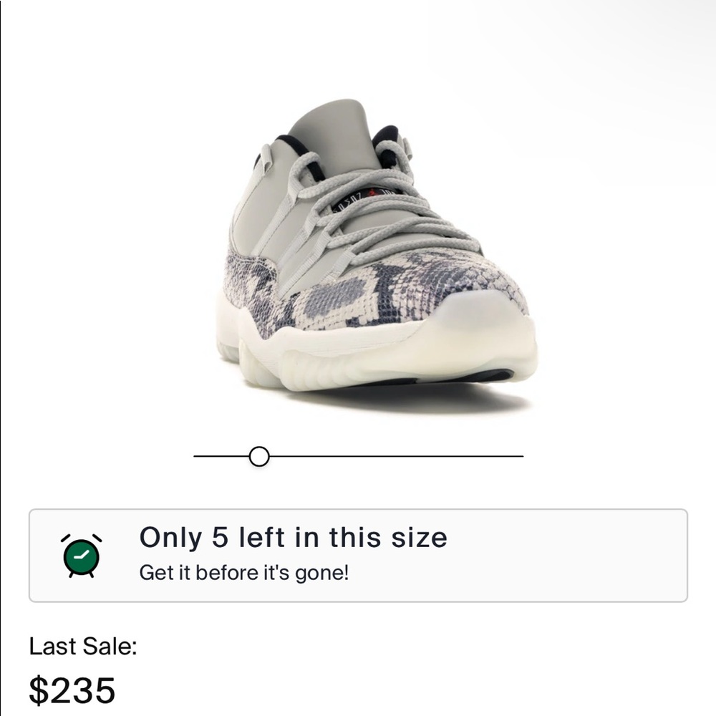Open the low stock notification banner

(358, 555)
